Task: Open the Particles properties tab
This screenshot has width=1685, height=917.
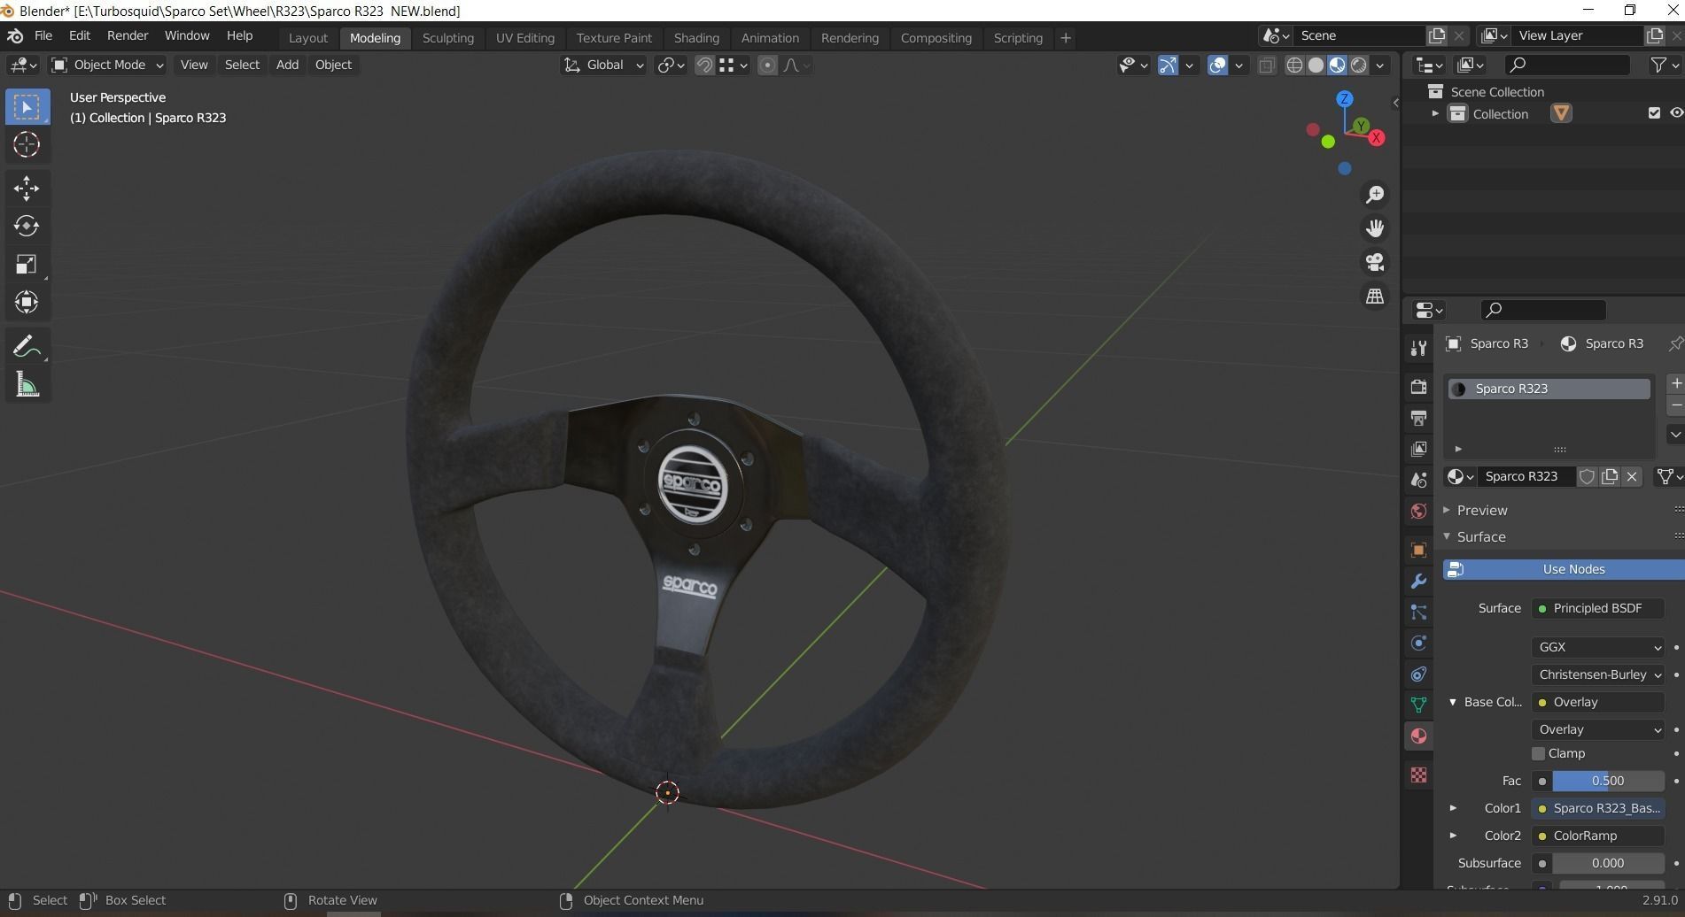Action: pyautogui.click(x=1418, y=612)
